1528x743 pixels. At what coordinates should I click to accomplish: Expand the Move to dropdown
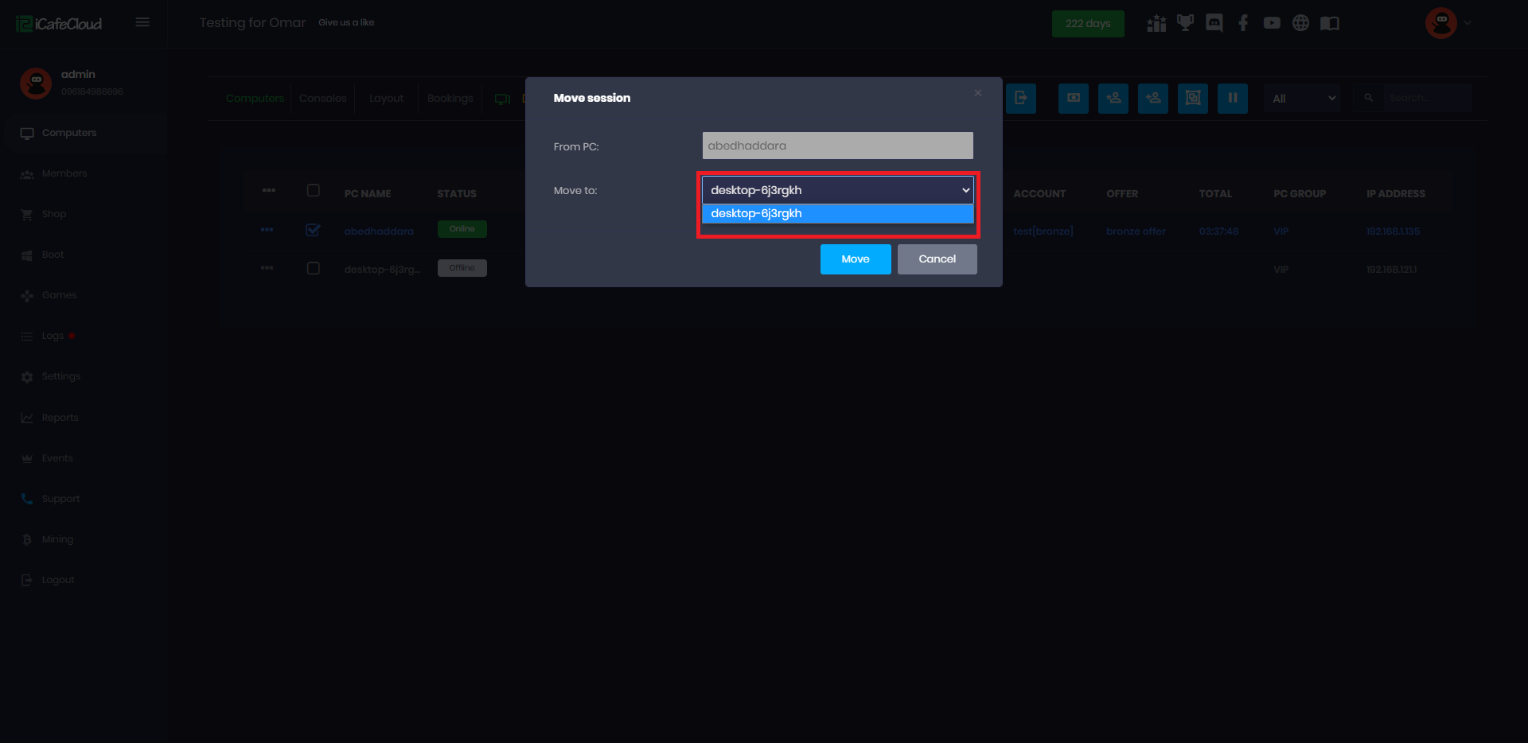(x=837, y=190)
